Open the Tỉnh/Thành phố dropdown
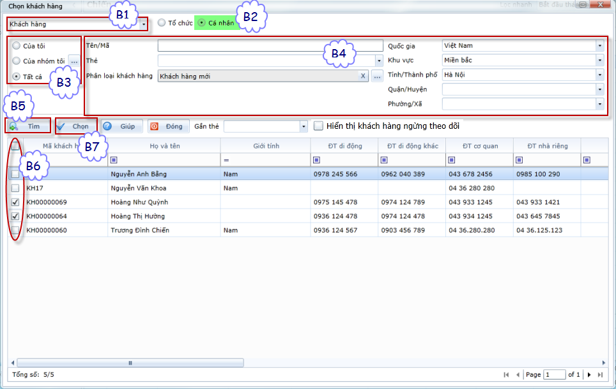 click(599, 75)
